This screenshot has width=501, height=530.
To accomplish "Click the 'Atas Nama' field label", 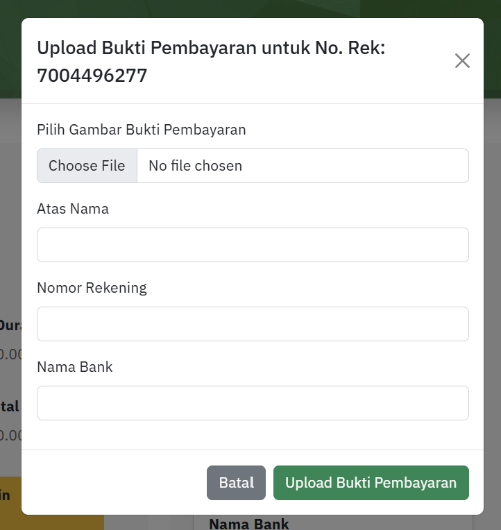I will pyautogui.click(x=73, y=209).
